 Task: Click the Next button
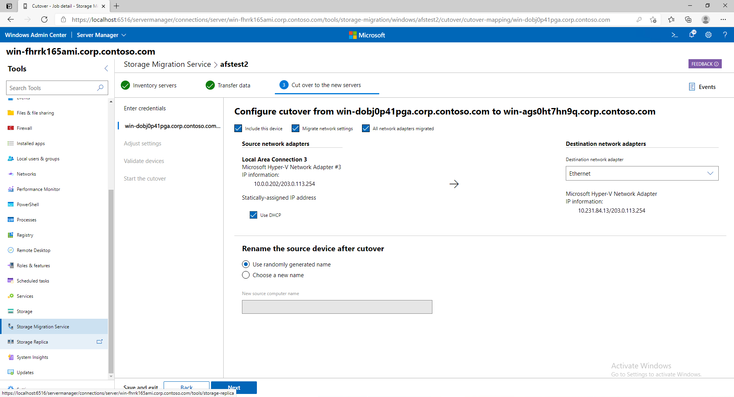[234, 387]
